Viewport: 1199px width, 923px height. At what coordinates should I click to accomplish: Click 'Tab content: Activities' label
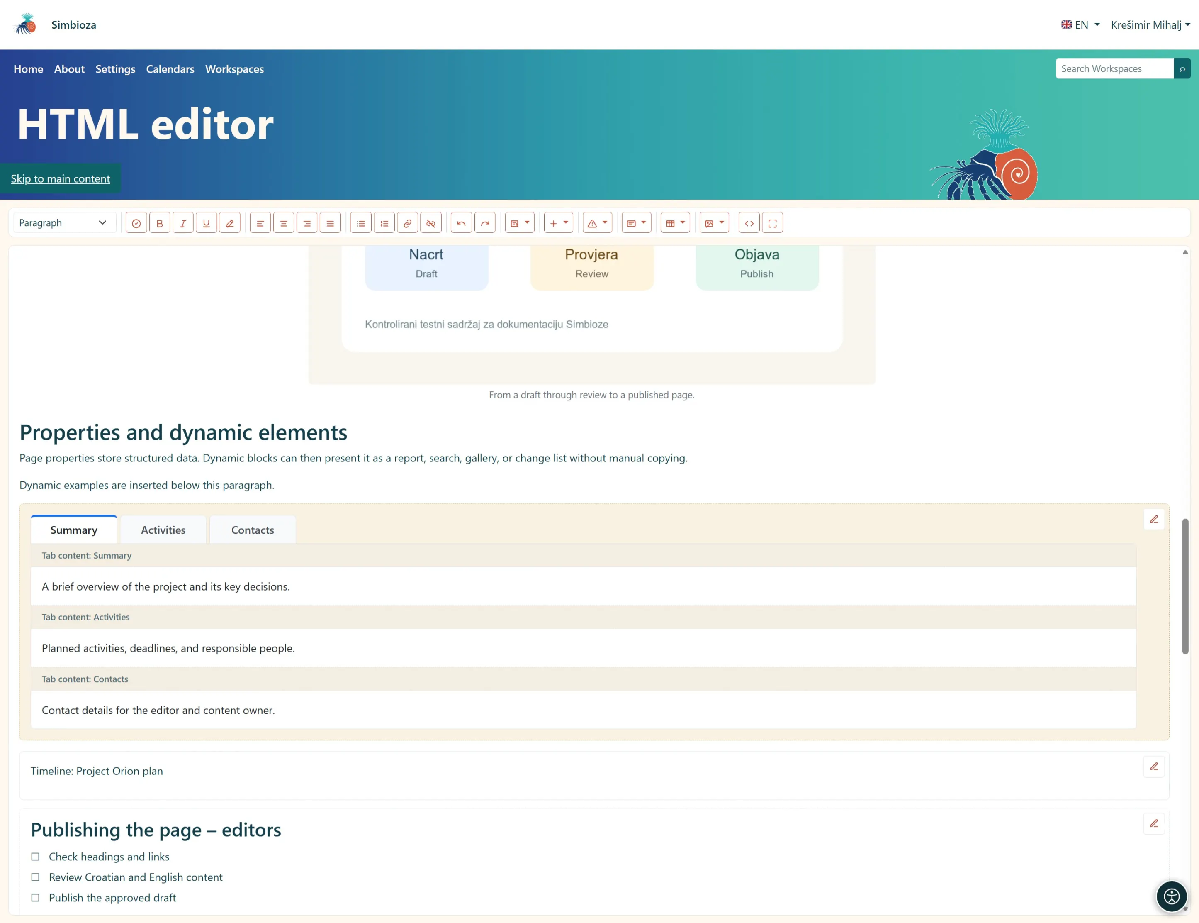coord(85,618)
